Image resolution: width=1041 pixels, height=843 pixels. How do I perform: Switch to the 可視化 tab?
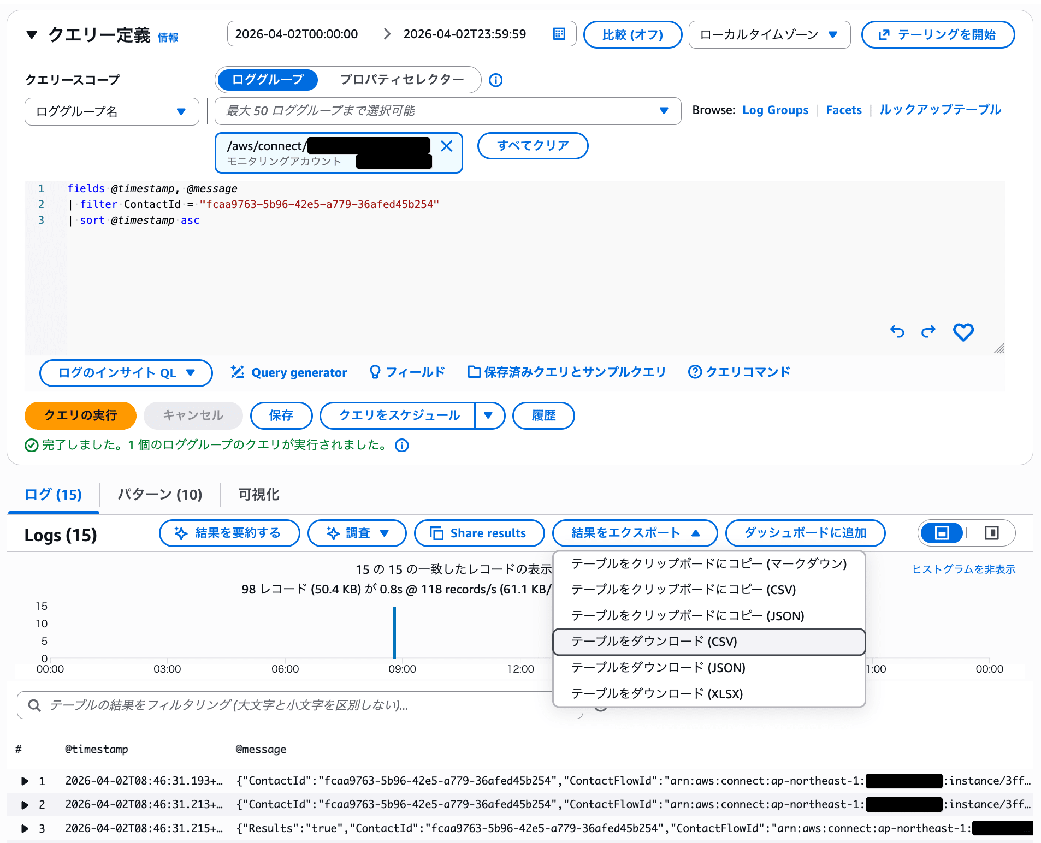259,495
